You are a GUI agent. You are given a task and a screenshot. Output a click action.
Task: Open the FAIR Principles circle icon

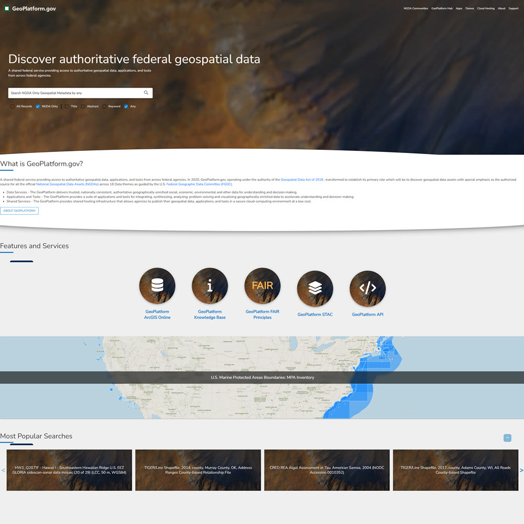tap(263, 286)
